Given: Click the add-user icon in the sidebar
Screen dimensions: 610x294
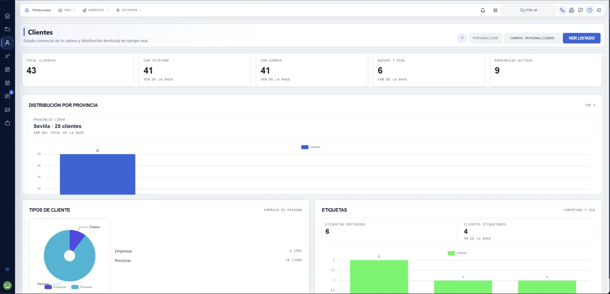Looking at the screenshot, I should click(7, 56).
